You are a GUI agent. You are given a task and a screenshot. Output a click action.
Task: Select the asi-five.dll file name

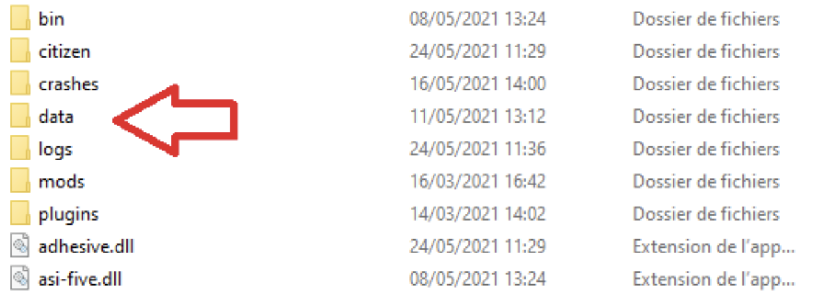[80, 279]
